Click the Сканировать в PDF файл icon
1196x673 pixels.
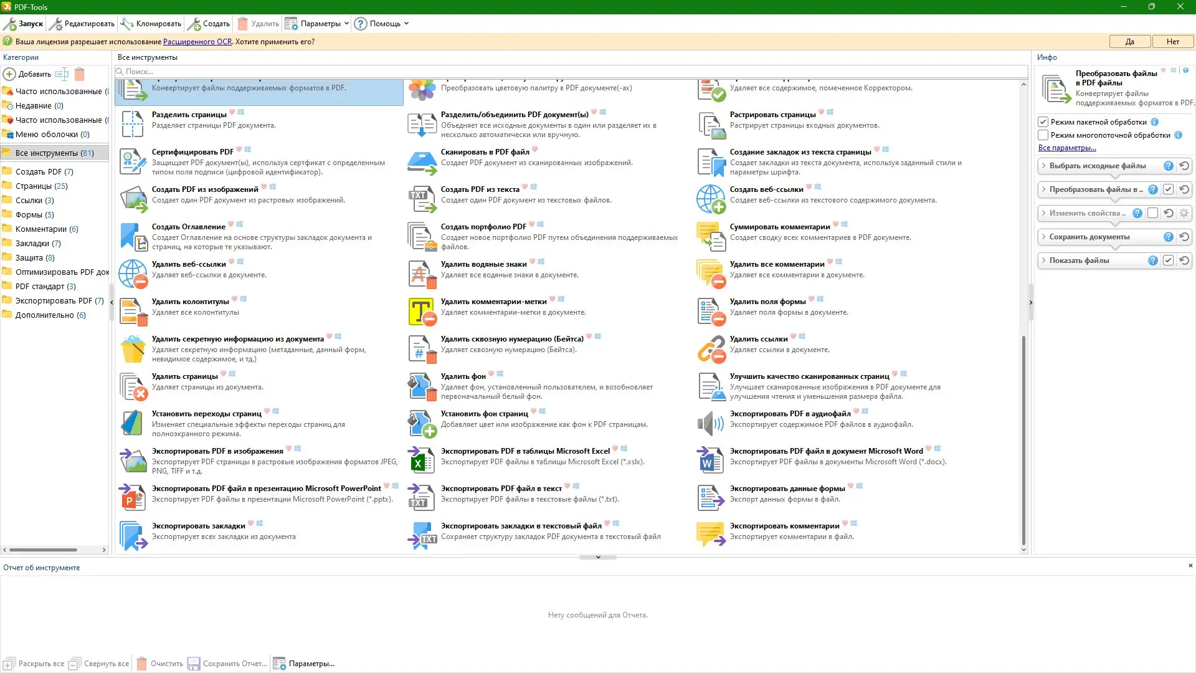click(421, 162)
